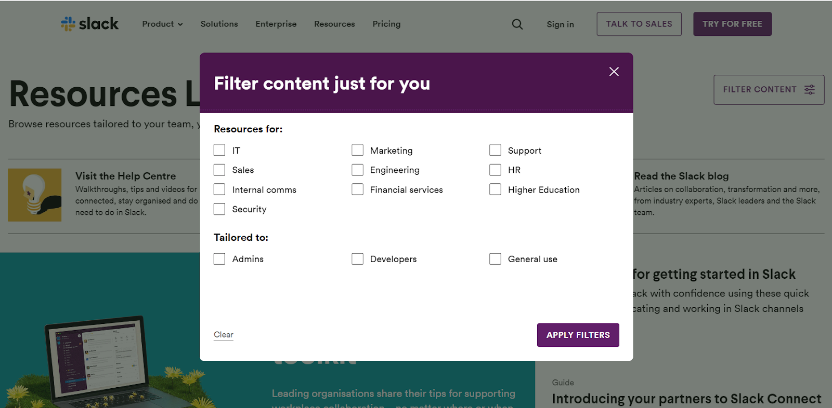The height and width of the screenshot is (408, 832).
Task: Open the Pricing page link
Action: [x=386, y=24]
